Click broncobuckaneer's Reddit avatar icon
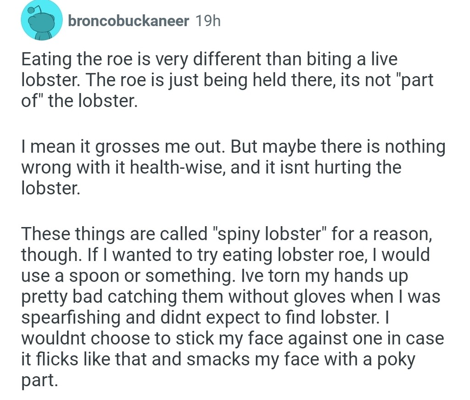 point(41,21)
